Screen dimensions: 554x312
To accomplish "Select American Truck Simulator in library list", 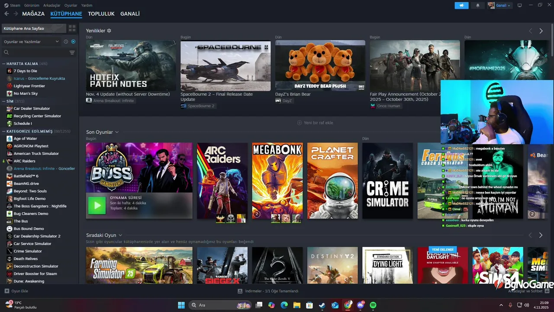I will tap(36, 153).
